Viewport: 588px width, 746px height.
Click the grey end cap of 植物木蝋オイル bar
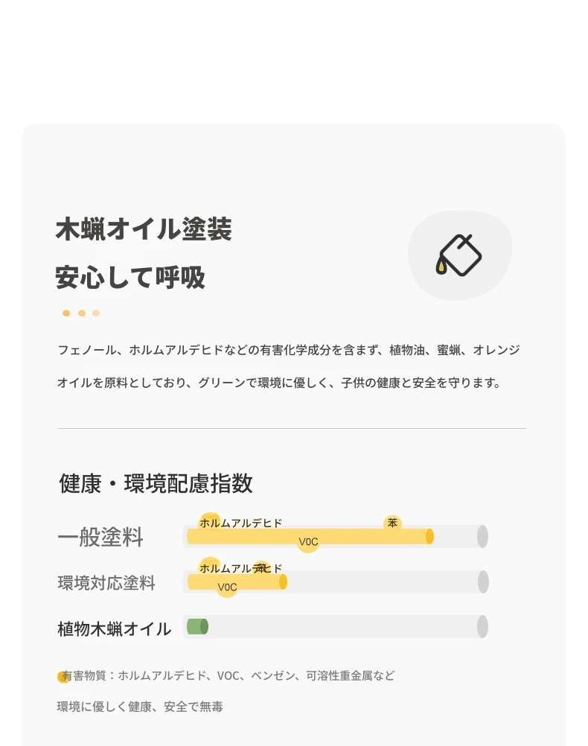tap(482, 626)
